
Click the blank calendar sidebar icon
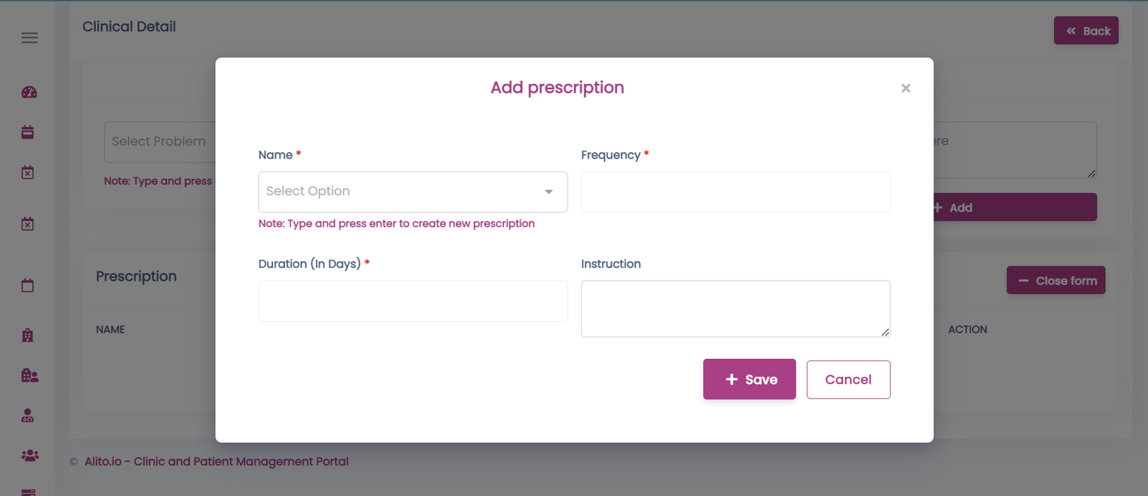tap(28, 286)
